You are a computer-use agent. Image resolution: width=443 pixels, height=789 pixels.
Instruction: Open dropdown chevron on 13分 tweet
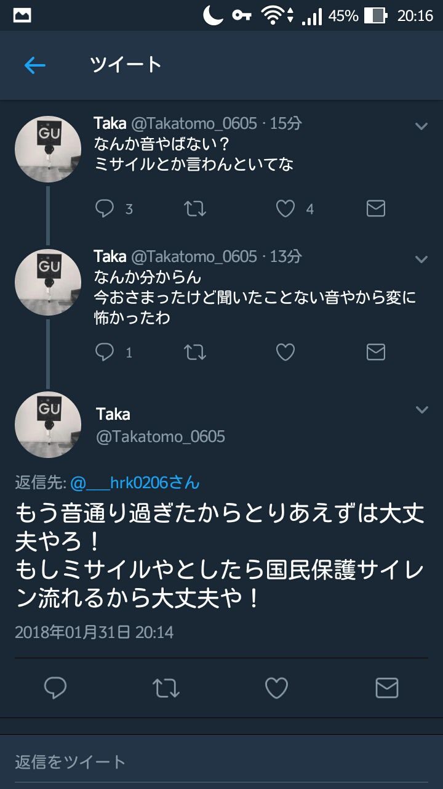(421, 260)
